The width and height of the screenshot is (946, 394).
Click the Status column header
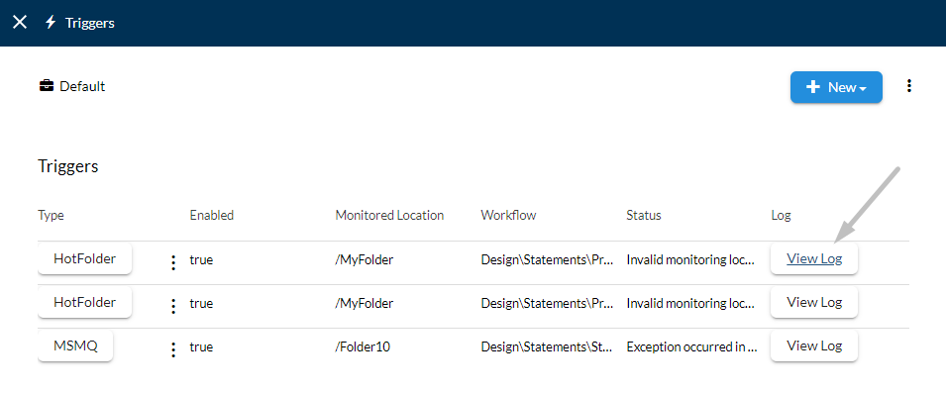(644, 216)
